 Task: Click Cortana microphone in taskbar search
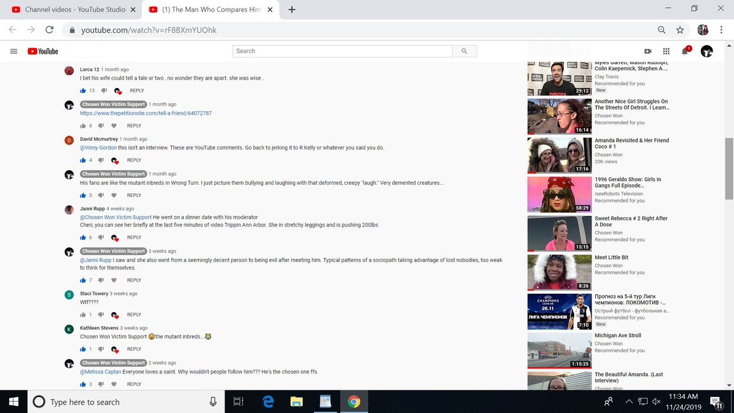pos(213,401)
